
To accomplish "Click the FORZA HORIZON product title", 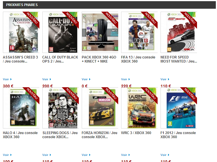I will tap(99, 135).
